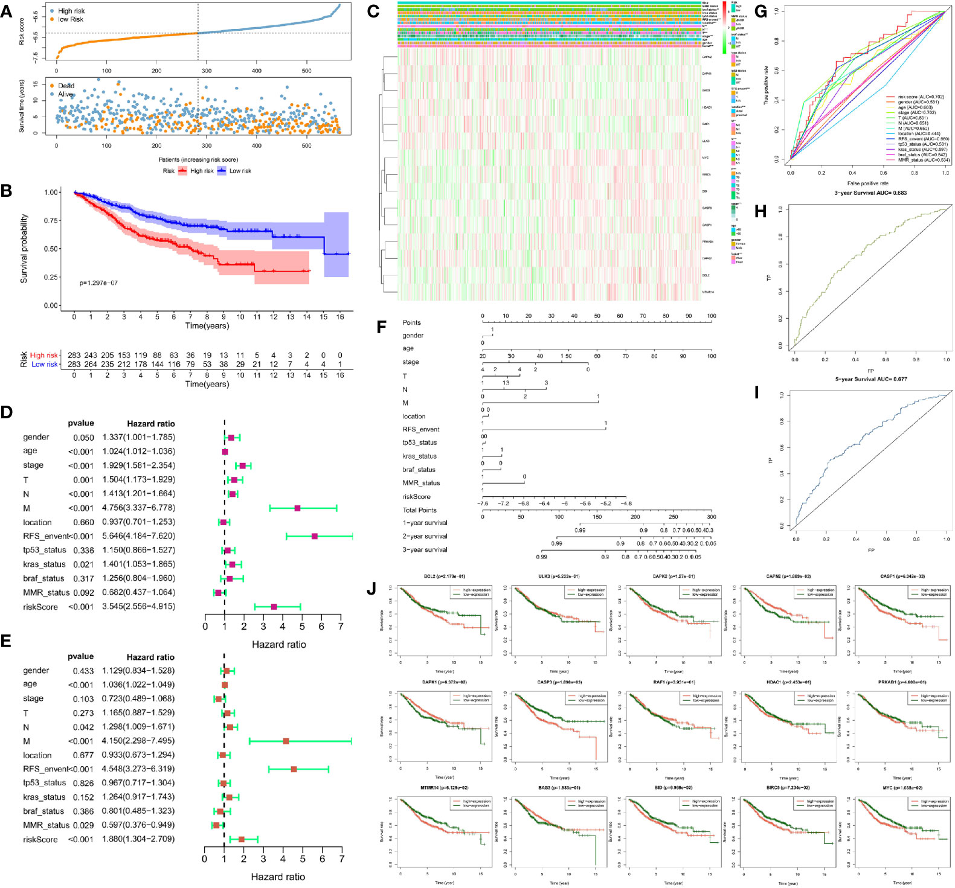Click the 'RFS_envent' row label in the nomogram
This screenshot has width=955, height=888.
pyautogui.click(x=420, y=430)
